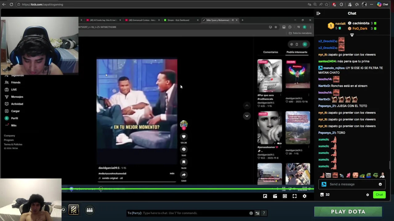Open chat settings gear

[x=368, y=195]
